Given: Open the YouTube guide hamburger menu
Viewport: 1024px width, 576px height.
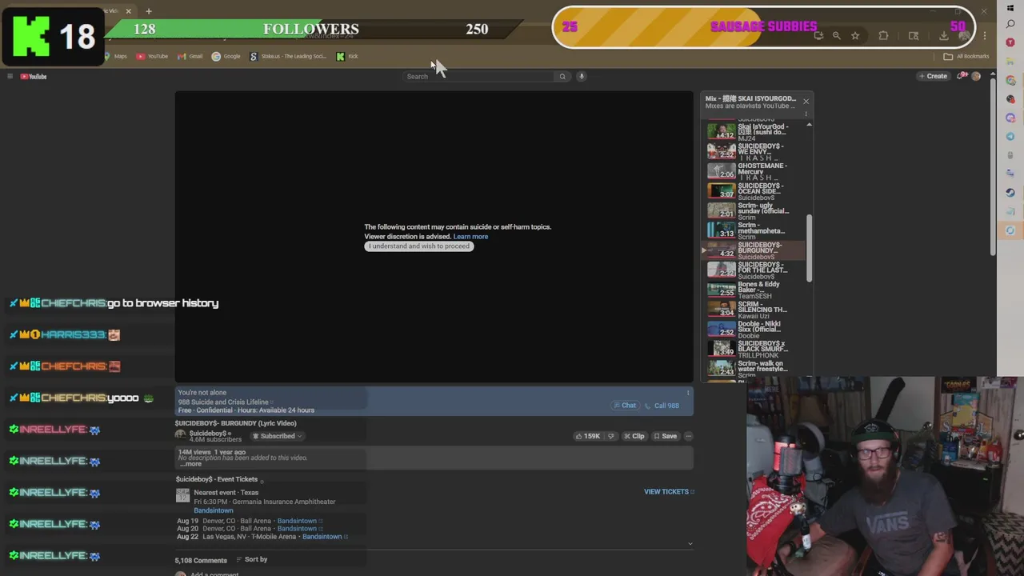Looking at the screenshot, I should pos(10,76).
